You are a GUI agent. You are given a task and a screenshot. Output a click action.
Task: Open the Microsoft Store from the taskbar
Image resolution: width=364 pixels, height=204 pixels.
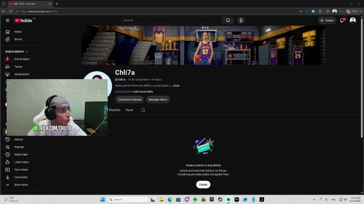[178, 199]
